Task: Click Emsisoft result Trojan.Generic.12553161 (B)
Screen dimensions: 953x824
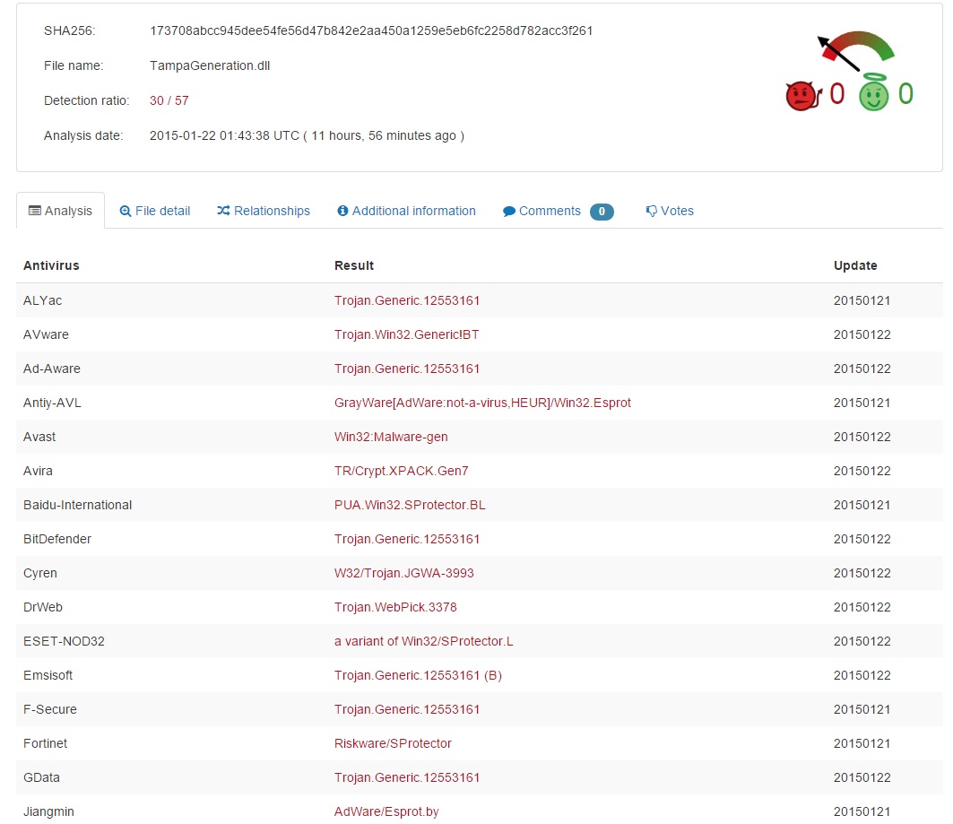Action: coord(418,675)
